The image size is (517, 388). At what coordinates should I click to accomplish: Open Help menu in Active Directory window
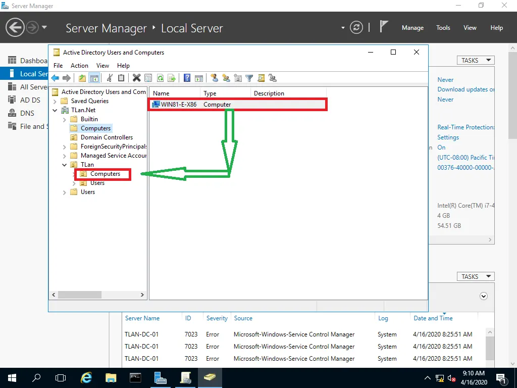click(123, 66)
